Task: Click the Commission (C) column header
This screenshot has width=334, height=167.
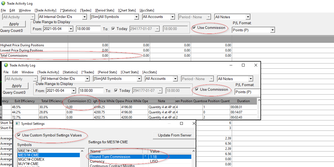Action: (x=79, y=101)
